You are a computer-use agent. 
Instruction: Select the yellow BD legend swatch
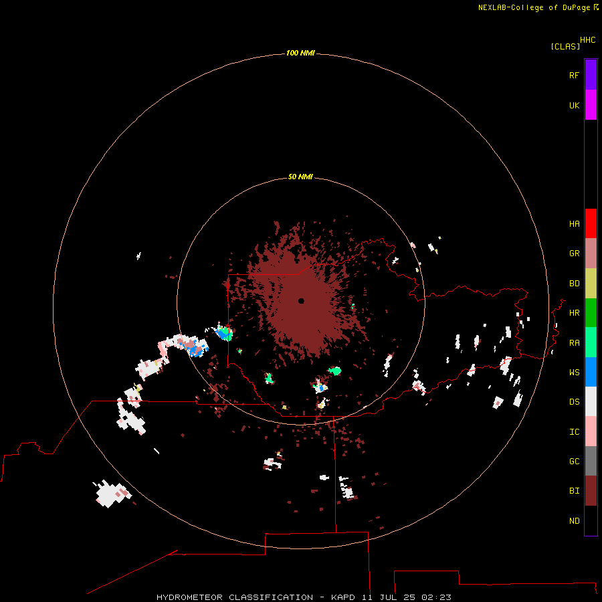click(591, 284)
